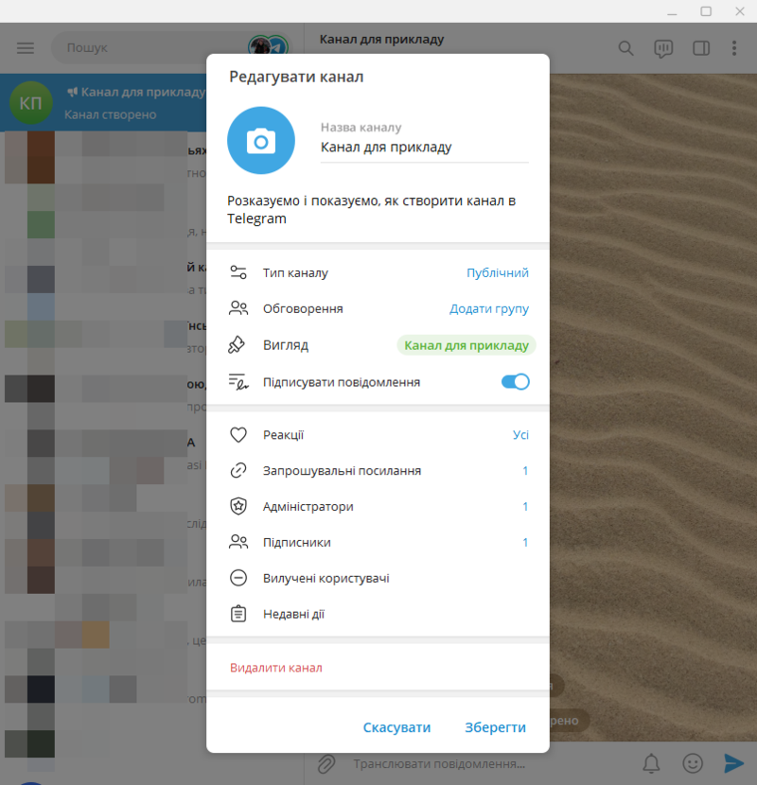Select Канал для прикладу chat in list
This screenshot has width=757, height=785.
103,103
